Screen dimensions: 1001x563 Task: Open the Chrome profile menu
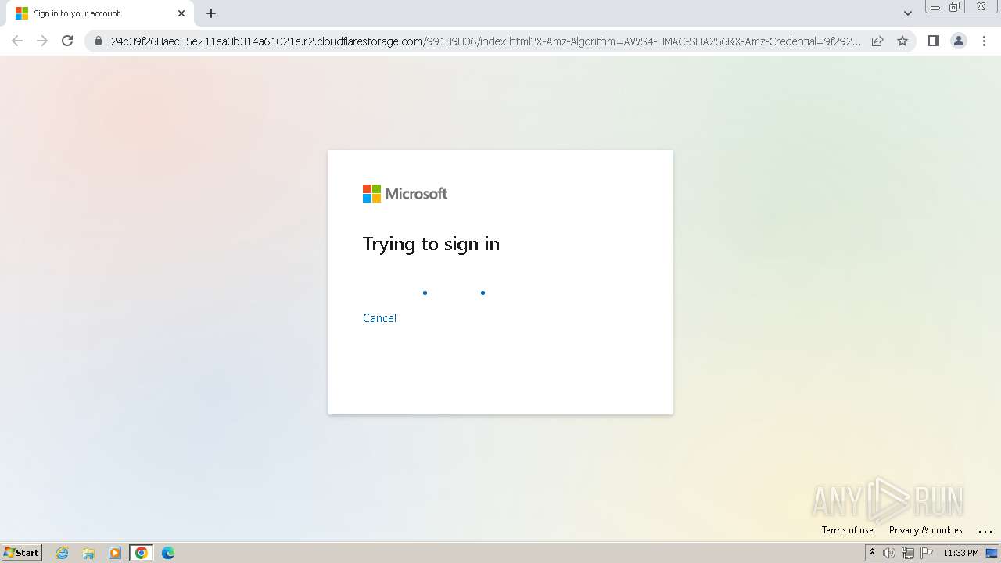(958, 41)
